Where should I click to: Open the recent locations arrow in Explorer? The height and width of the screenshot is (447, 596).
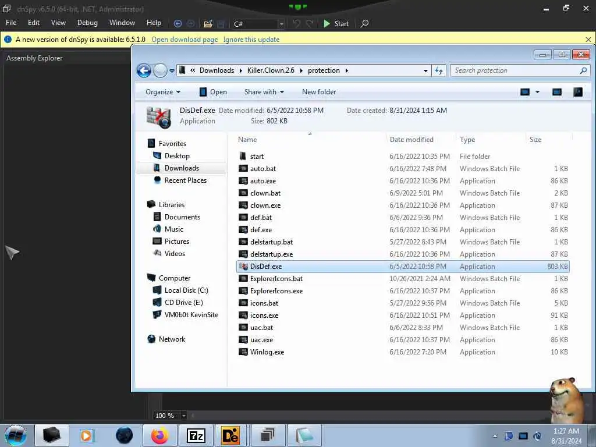[x=172, y=70]
